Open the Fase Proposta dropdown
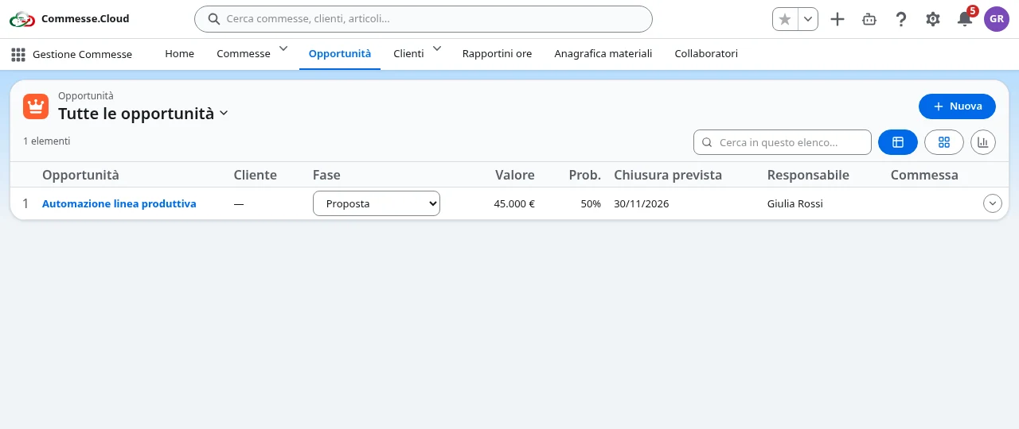Viewport: 1019px width, 429px height. (377, 203)
